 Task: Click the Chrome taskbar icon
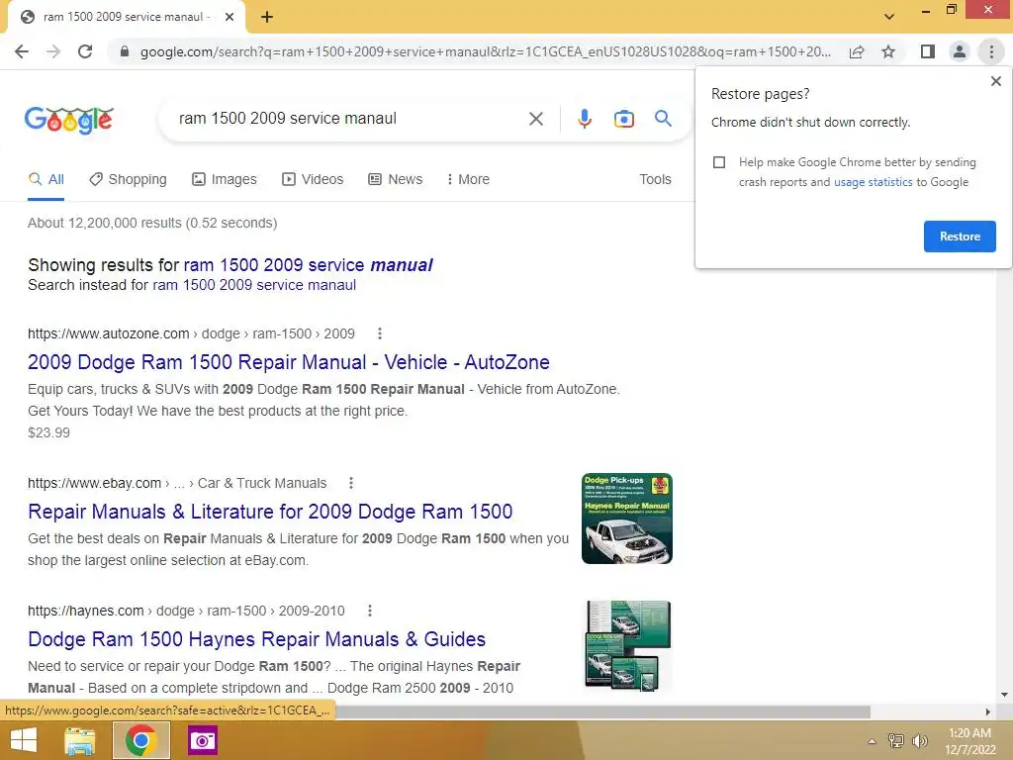click(x=140, y=740)
